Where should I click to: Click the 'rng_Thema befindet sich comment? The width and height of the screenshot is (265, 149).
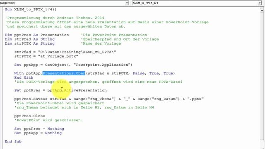point(84,108)
